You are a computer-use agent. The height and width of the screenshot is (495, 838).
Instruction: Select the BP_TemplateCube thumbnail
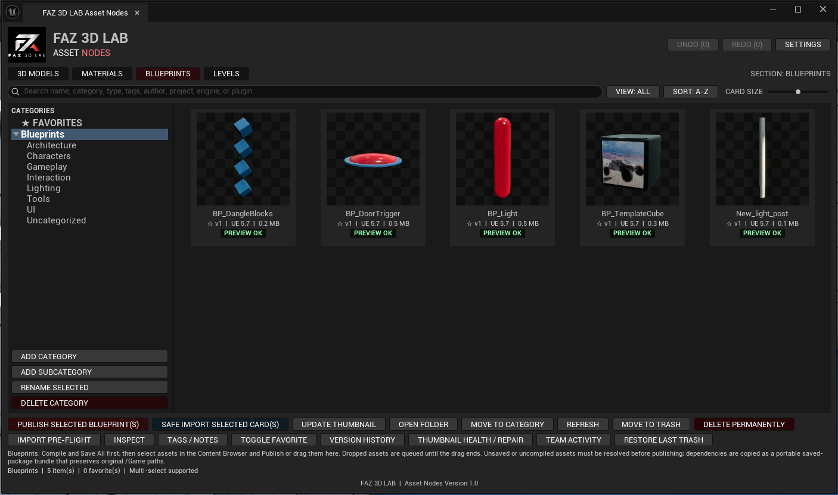click(x=632, y=159)
